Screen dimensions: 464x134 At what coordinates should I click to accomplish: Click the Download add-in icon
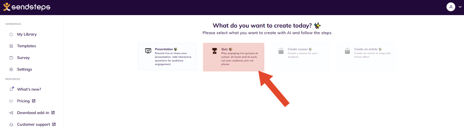pos(11,113)
